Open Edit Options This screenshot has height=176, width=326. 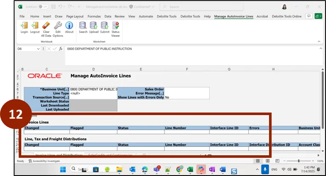point(58,27)
